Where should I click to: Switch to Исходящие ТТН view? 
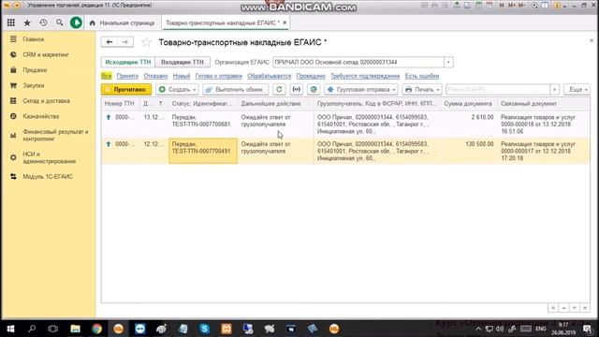(128, 63)
